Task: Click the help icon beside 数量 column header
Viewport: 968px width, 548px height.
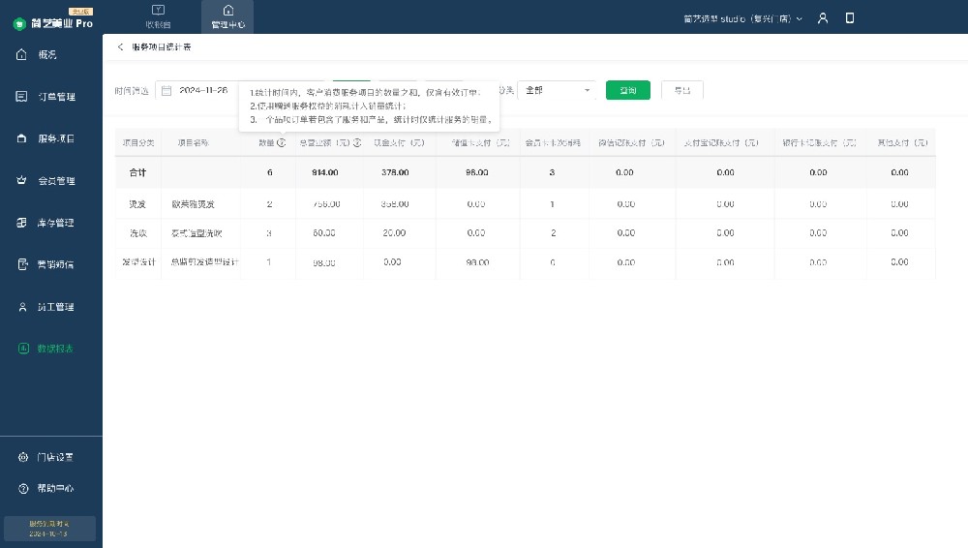Action: (x=282, y=143)
